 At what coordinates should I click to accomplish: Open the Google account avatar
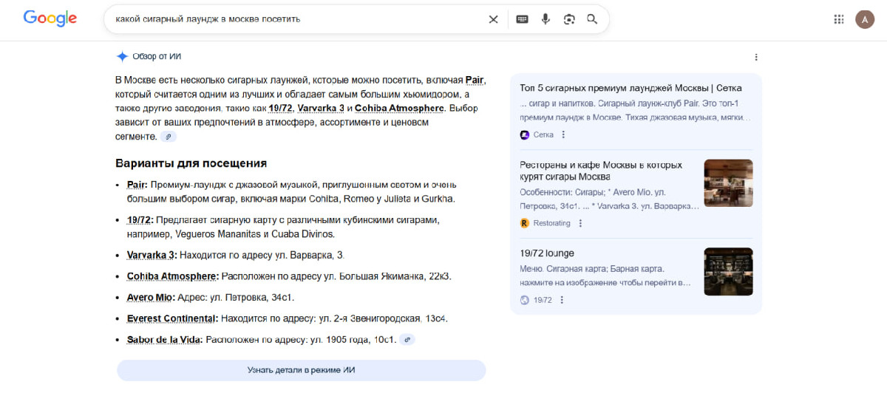(x=864, y=19)
